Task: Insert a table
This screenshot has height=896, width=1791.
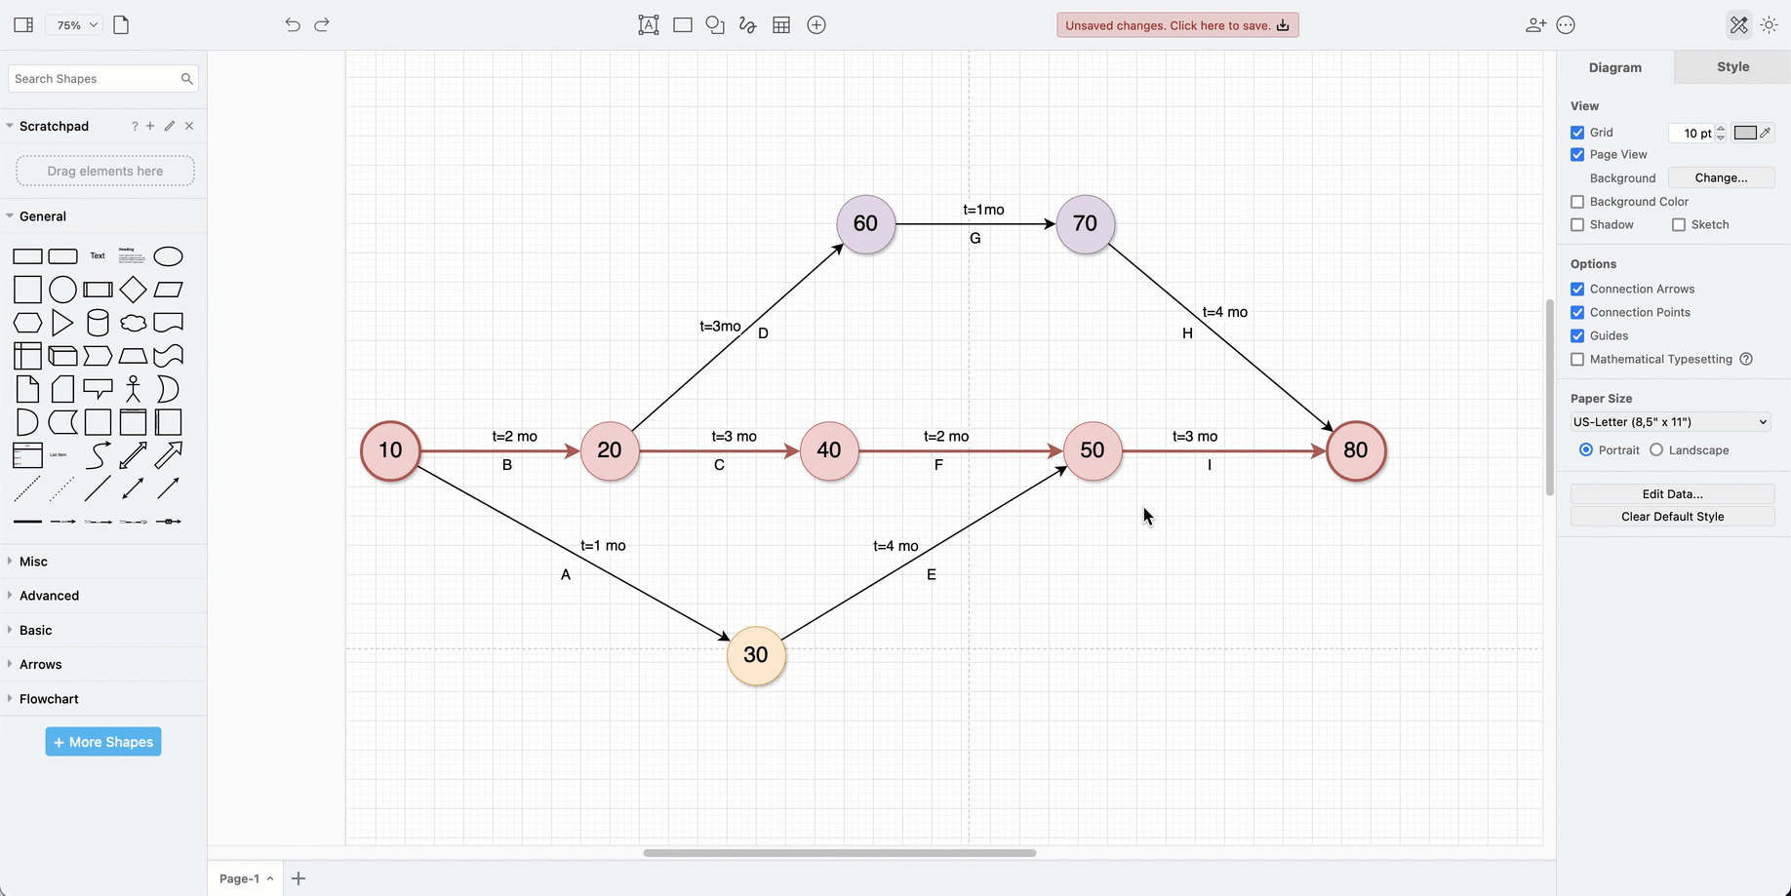Action: click(x=780, y=24)
